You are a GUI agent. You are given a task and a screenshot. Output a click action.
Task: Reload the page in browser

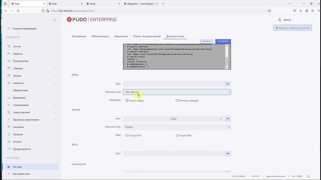tap(18, 11)
